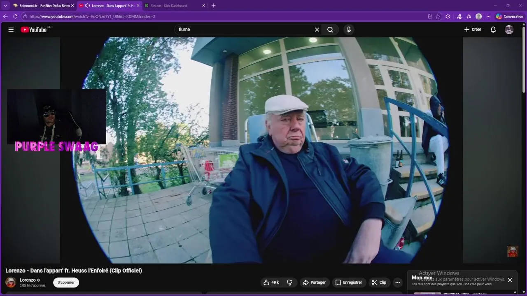Viewport: 527px width, 296px height.
Task: Close the Solomonk.fr tab
Action: pos(72,6)
